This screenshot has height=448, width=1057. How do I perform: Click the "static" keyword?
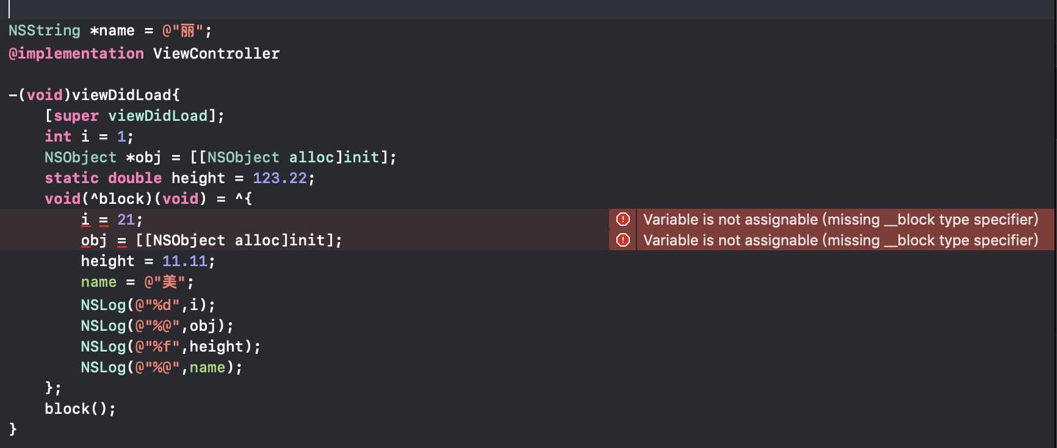click(x=71, y=178)
